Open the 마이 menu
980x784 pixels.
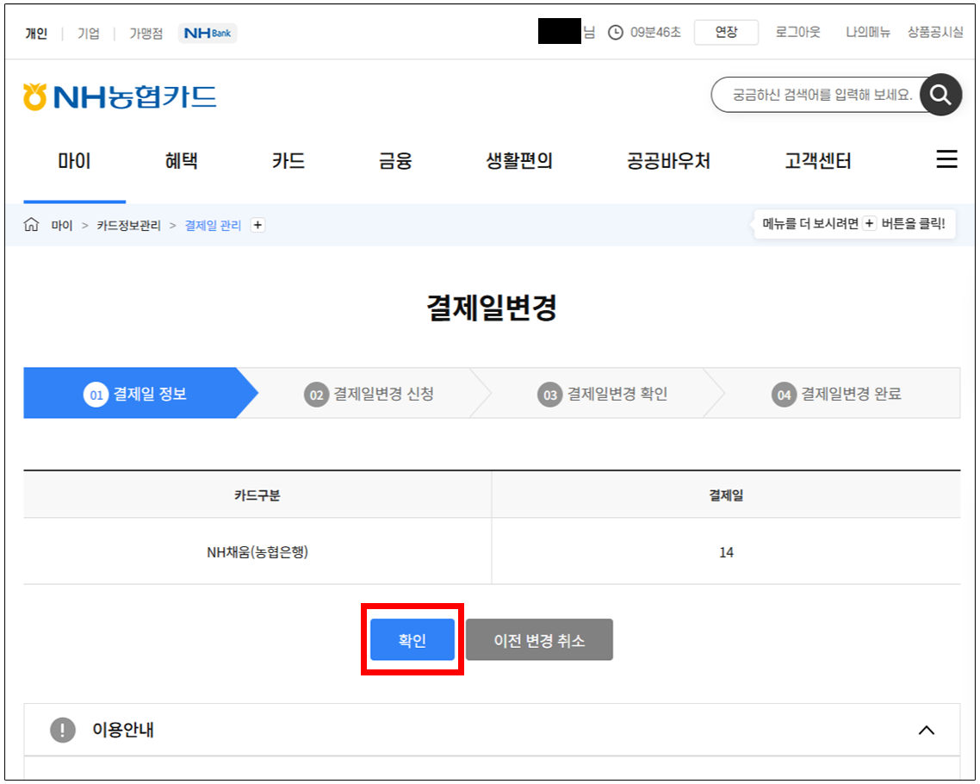point(74,161)
